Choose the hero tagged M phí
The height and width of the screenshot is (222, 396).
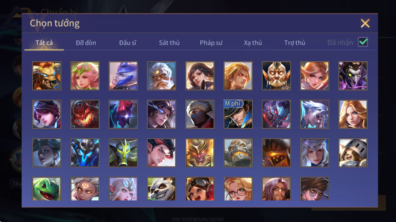pyautogui.click(x=238, y=114)
